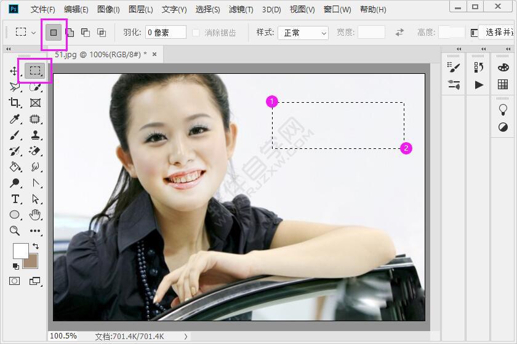517x344 pixels.
Task: Select the Direct Selection arrow tool
Action: [35, 199]
